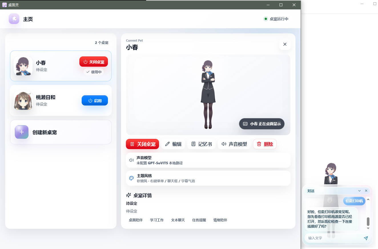Select the 文本聊天 tag
Viewport: 378px width, 249px height.
click(178, 220)
